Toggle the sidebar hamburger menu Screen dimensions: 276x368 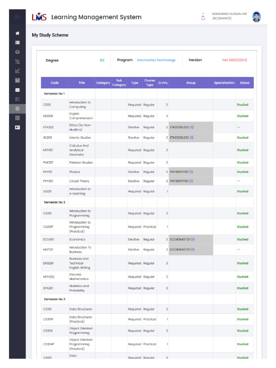(17, 17)
